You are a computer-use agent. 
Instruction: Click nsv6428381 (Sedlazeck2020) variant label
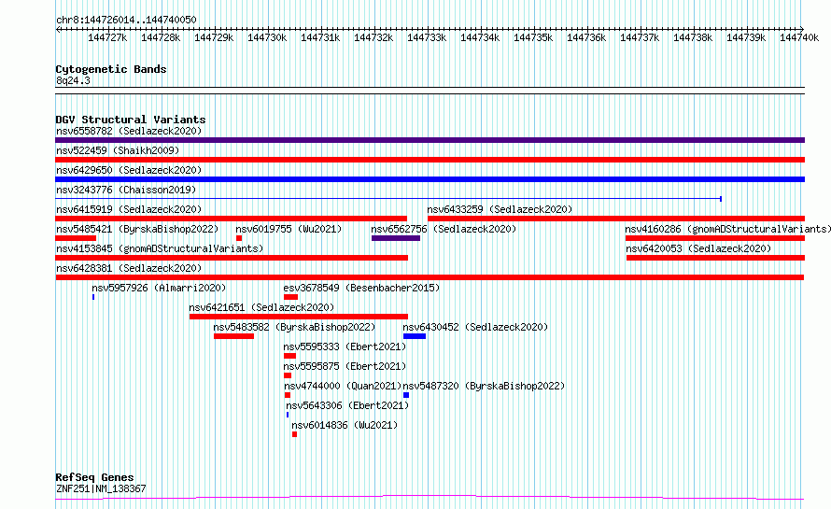click(x=129, y=268)
